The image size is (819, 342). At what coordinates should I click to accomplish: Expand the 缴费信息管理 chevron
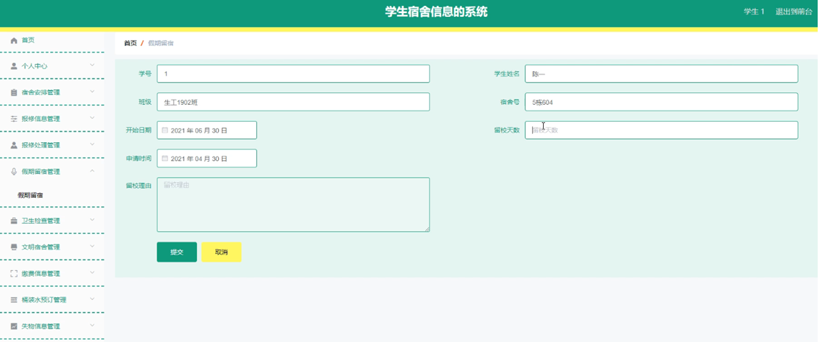click(92, 273)
